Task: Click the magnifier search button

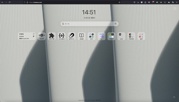Action: [x=115, y=23]
